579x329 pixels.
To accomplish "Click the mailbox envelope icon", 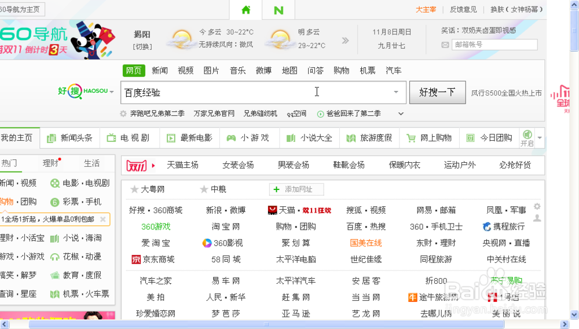I will pyautogui.click(x=445, y=45).
